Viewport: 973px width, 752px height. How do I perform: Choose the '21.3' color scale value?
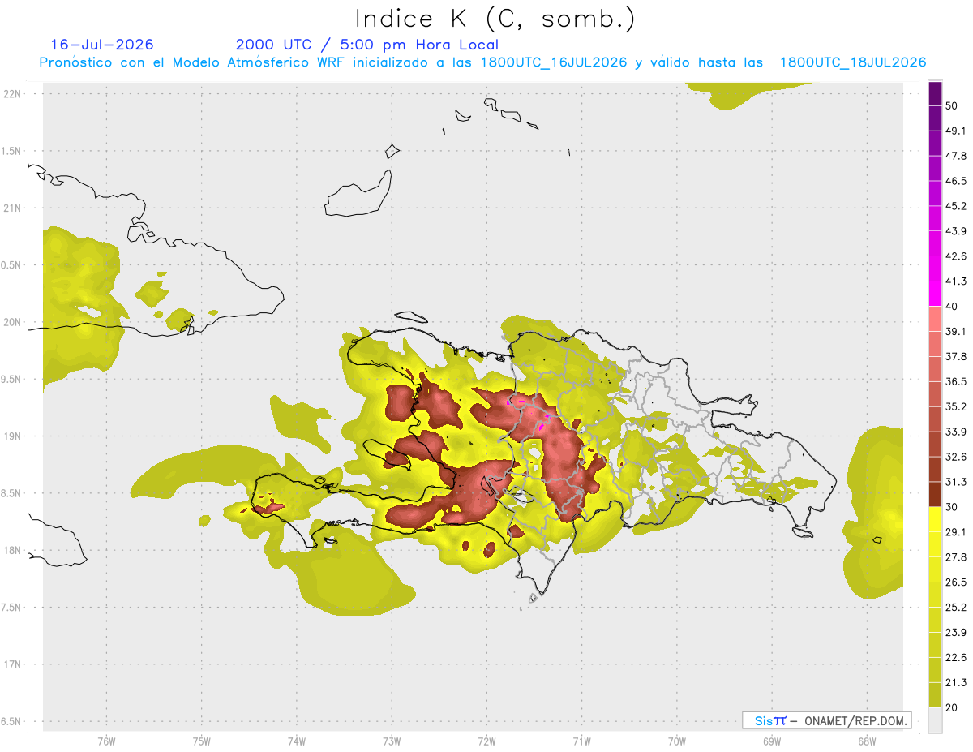coord(956,683)
